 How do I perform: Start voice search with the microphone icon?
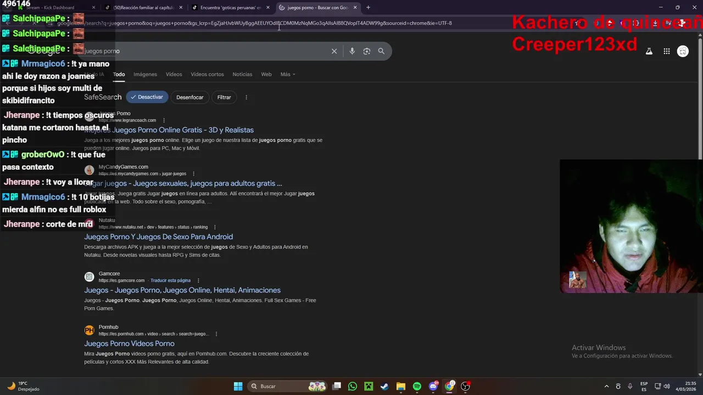tap(352, 51)
